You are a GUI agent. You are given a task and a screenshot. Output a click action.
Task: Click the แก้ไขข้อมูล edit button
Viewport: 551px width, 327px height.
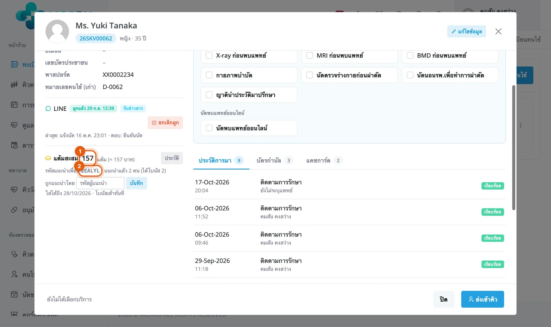tap(466, 31)
